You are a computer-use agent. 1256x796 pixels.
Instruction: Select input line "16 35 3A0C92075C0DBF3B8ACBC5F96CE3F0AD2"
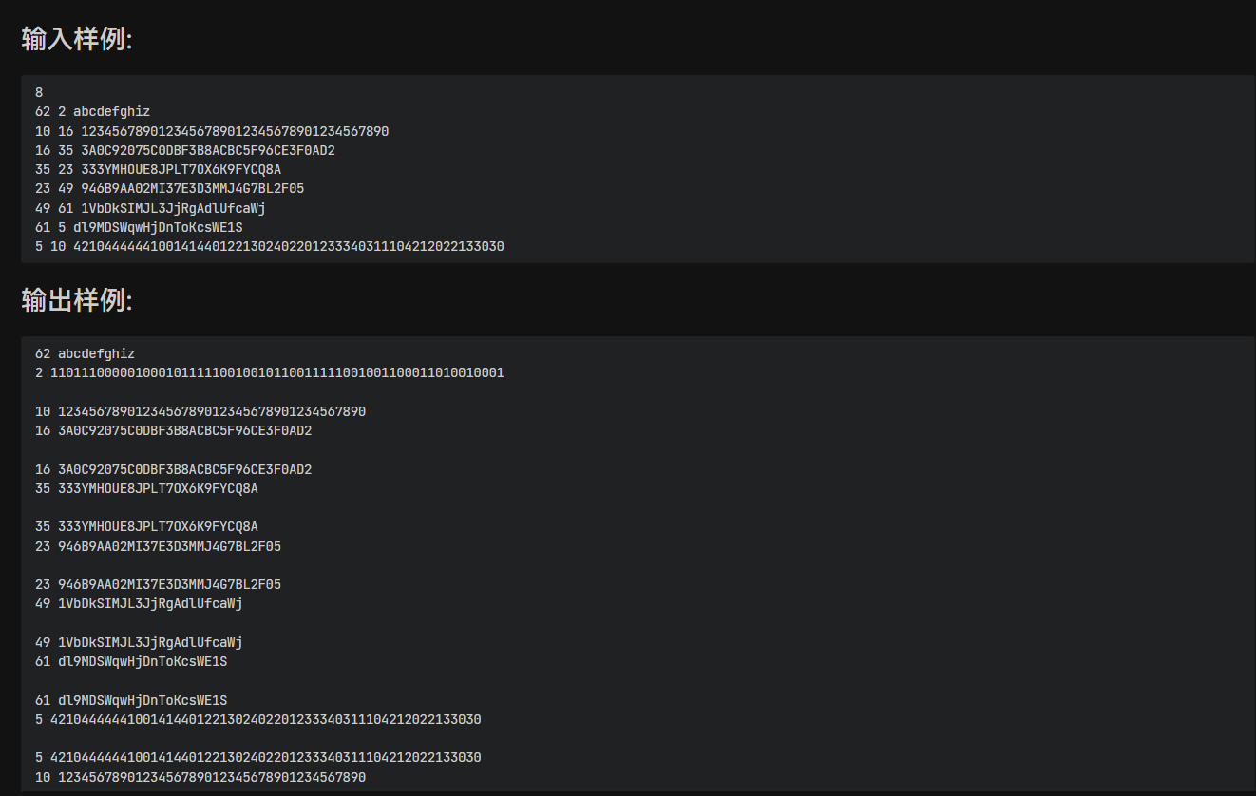click(185, 150)
